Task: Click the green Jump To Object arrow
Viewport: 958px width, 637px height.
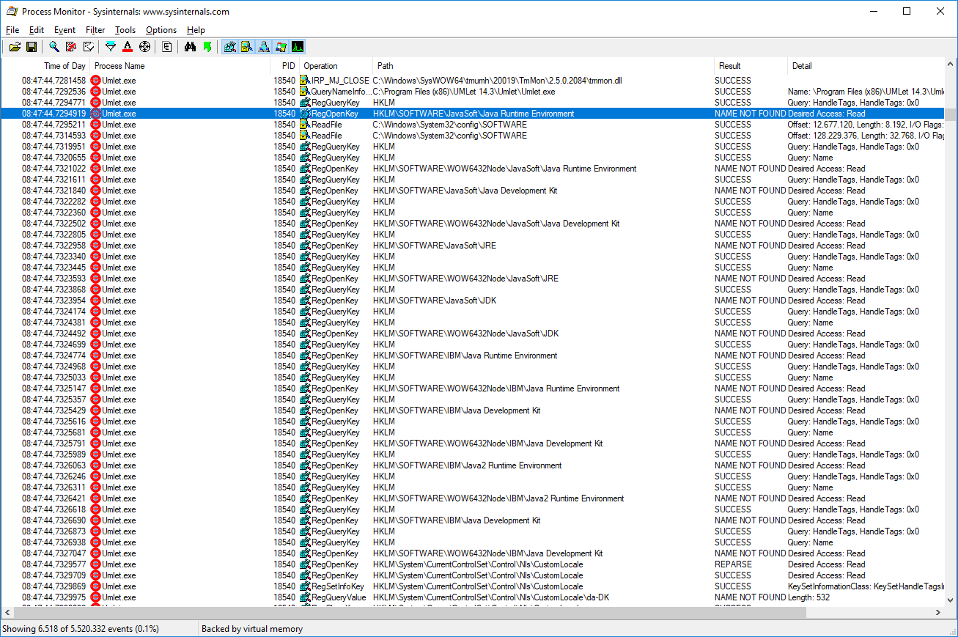Action: [207, 47]
